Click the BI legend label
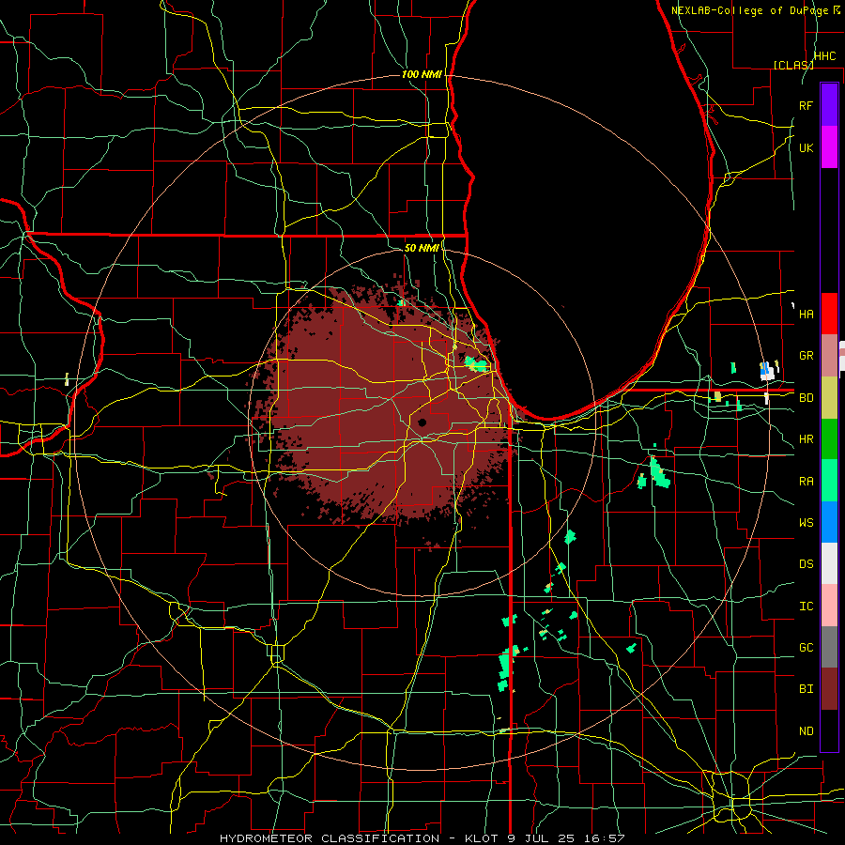Image resolution: width=845 pixels, height=845 pixels. pyautogui.click(x=806, y=689)
